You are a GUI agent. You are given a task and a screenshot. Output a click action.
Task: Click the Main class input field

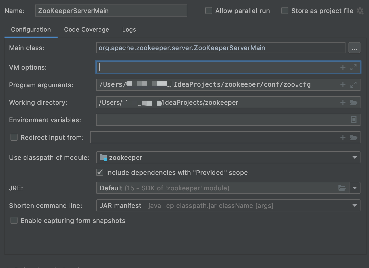(x=221, y=48)
